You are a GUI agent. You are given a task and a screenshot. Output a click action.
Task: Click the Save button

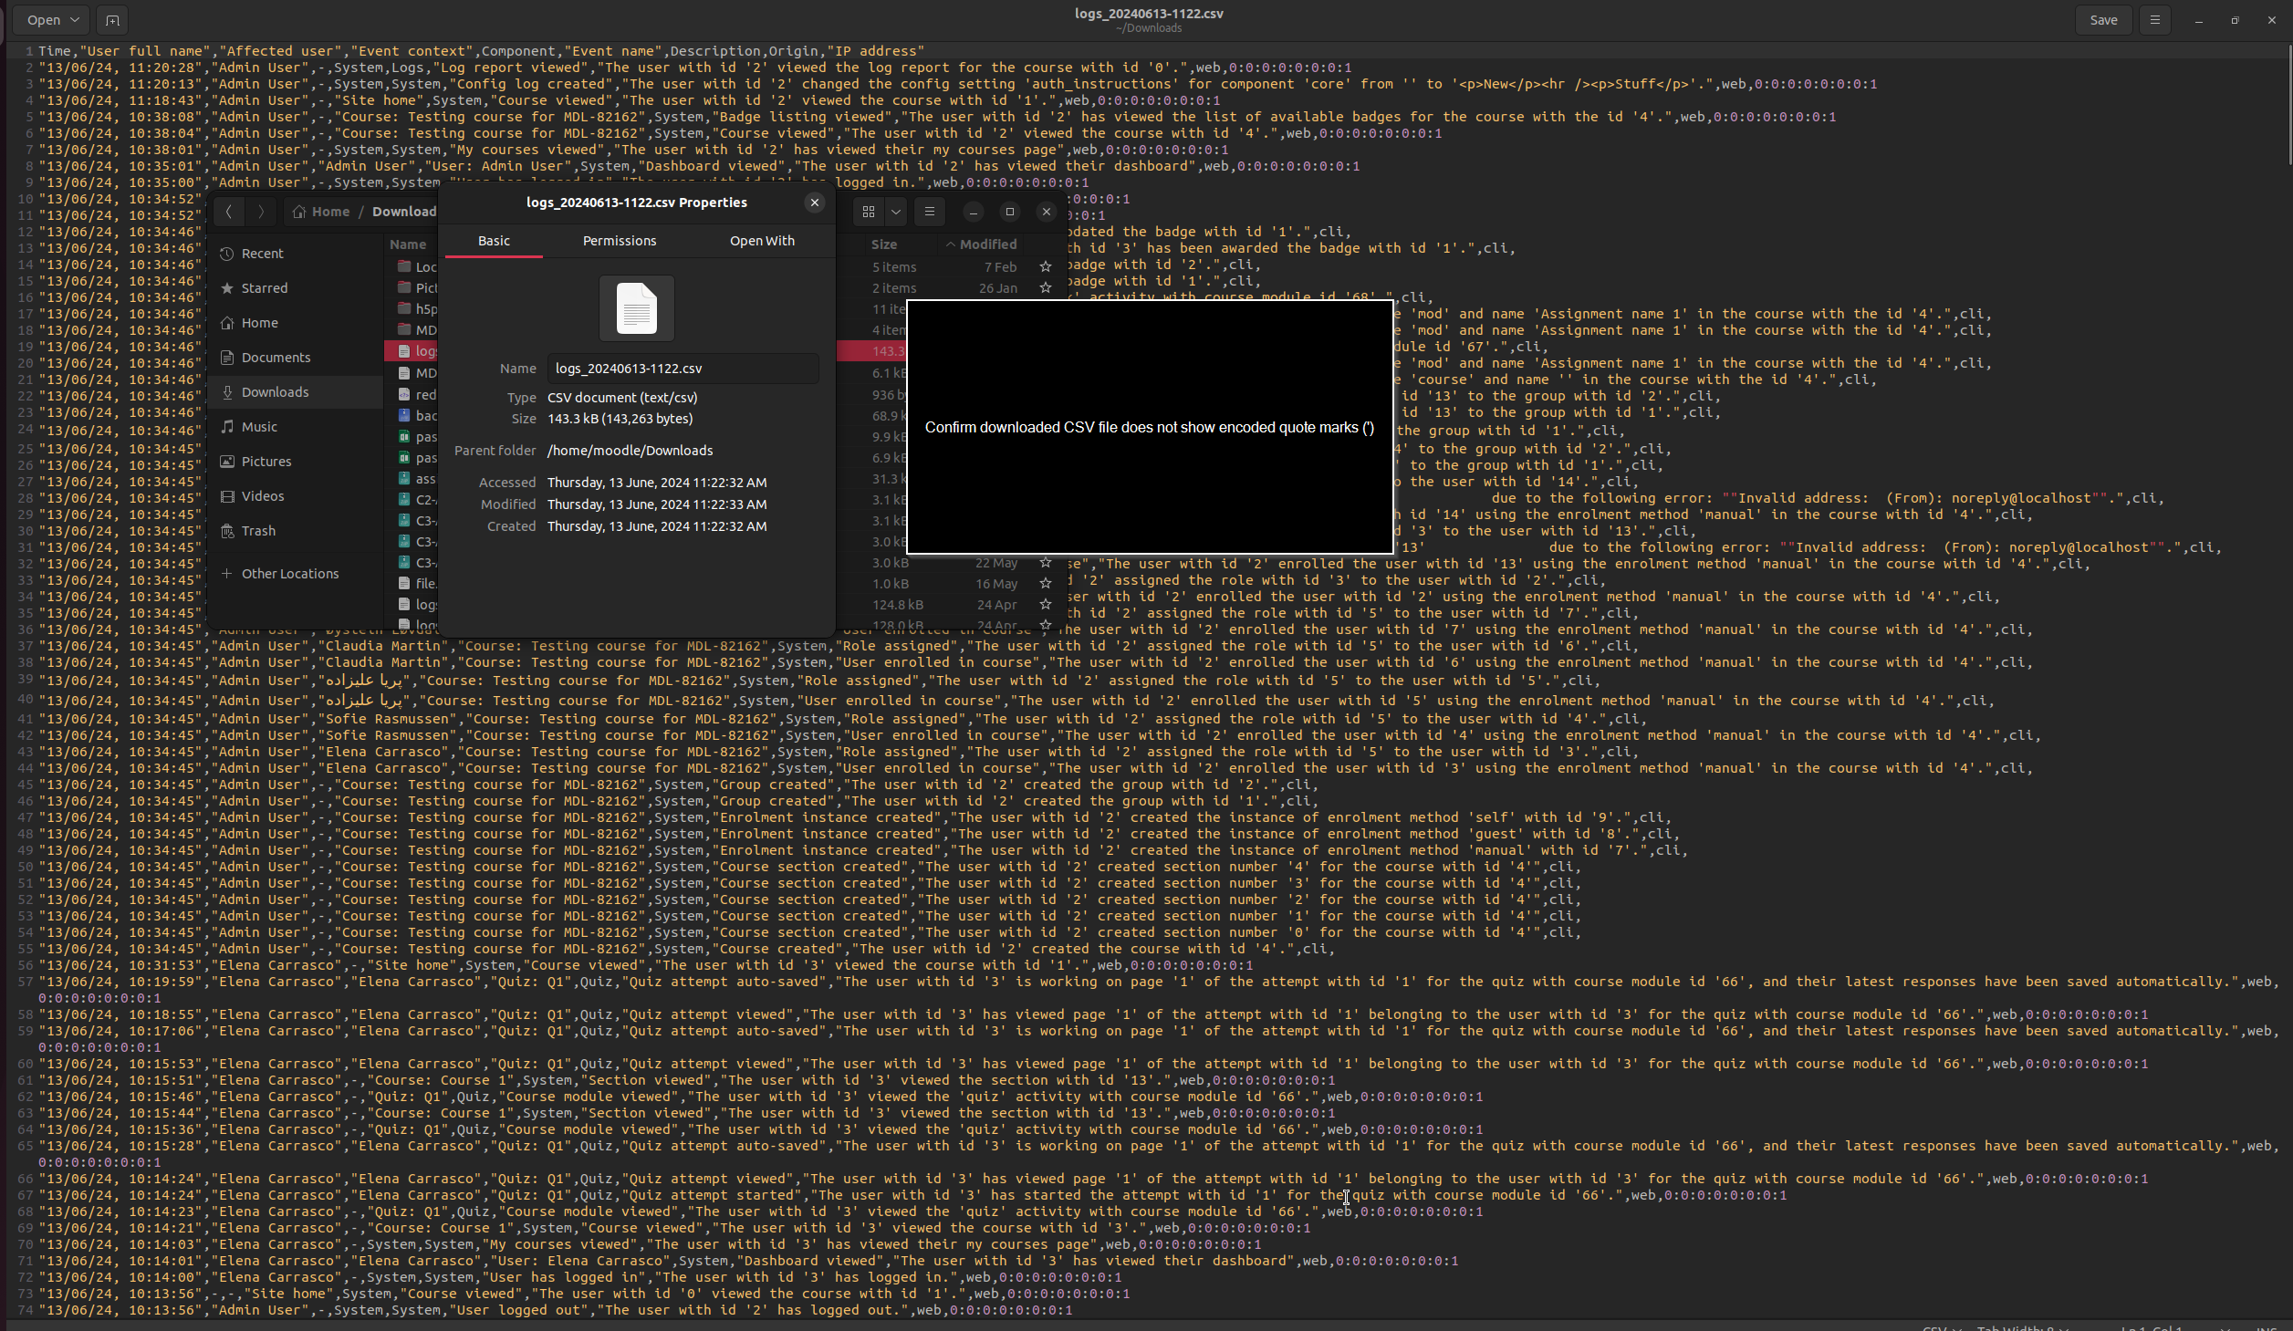2103,20
